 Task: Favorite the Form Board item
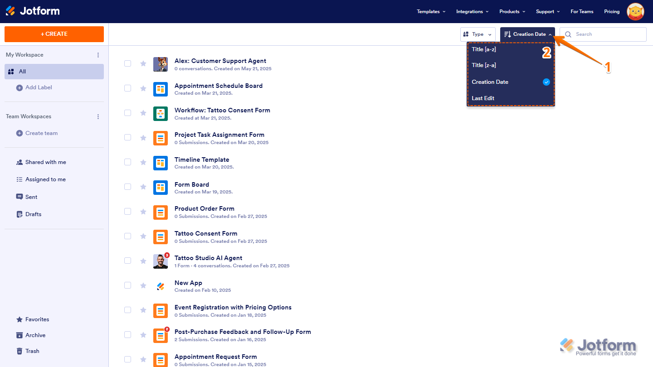(143, 187)
